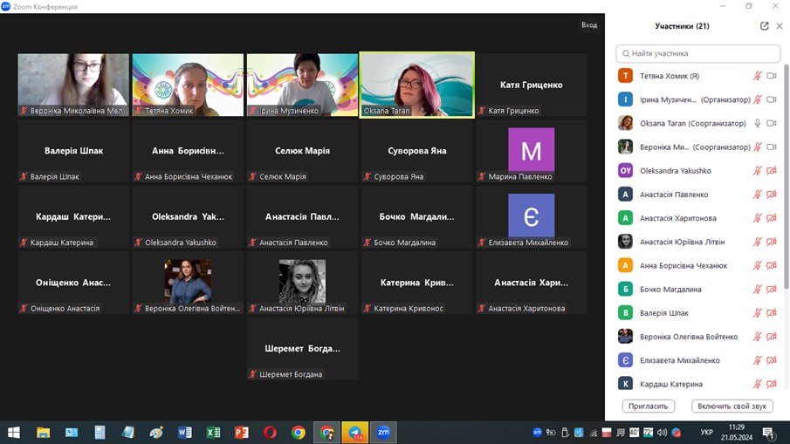Click the Участники (21) panel header

coord(682,26)
